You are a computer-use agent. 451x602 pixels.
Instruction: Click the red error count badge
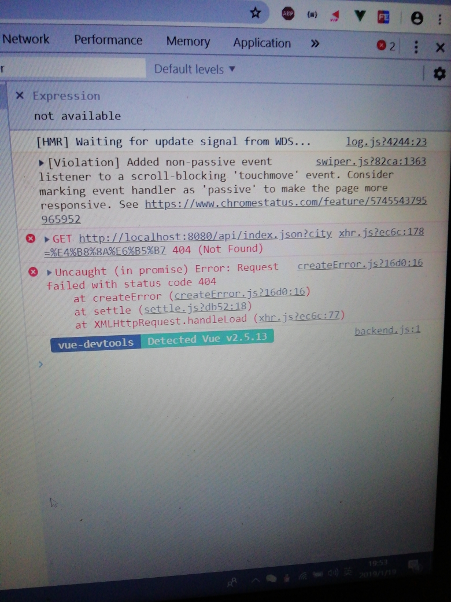tap(386, 46)
